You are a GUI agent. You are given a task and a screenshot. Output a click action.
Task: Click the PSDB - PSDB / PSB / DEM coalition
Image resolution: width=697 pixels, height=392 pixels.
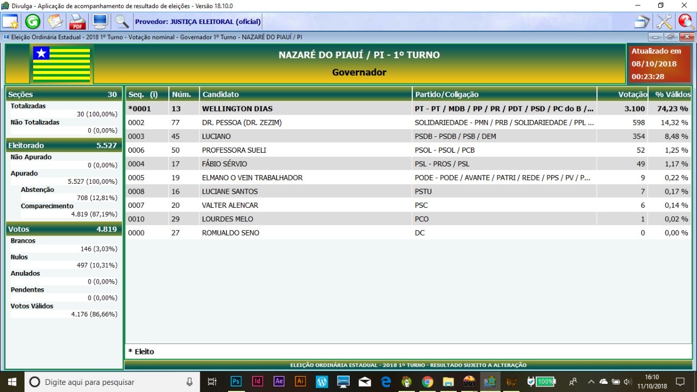[x=504, y=136]
